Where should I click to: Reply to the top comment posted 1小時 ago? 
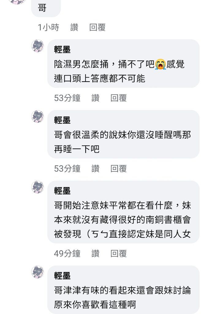pyautogui.click(x=97, y=27)
